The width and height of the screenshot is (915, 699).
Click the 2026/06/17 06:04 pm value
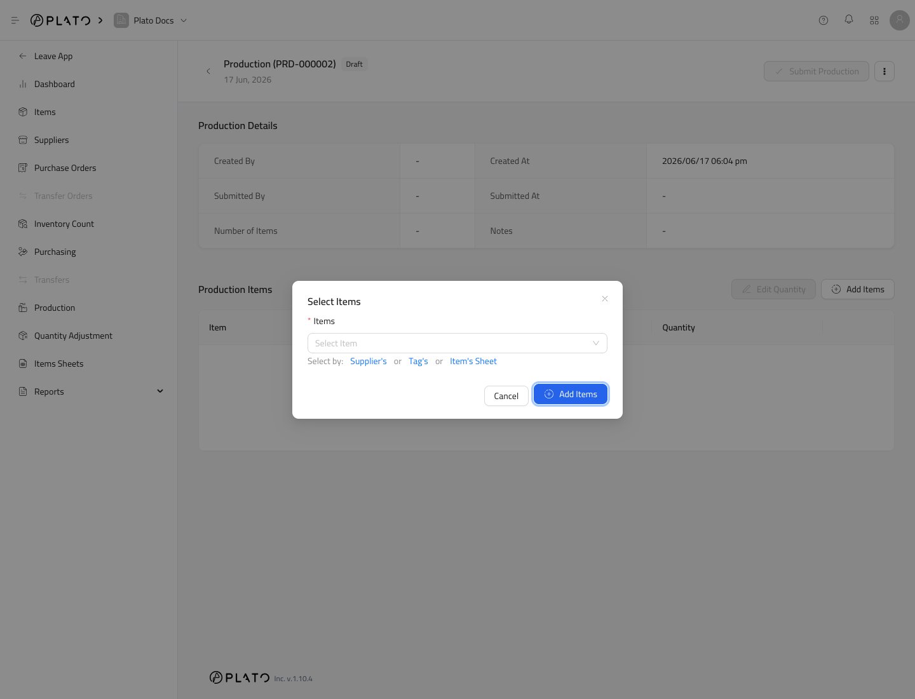(705, 161)
